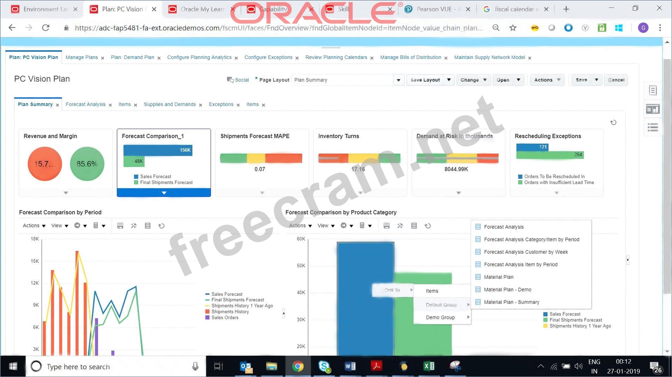Expand the Save Layout dropdown arrow

[449, 80]
